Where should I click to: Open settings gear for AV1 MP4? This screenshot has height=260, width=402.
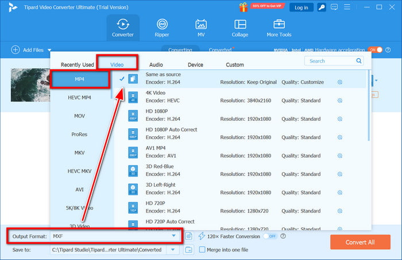(x=340, y=156)
